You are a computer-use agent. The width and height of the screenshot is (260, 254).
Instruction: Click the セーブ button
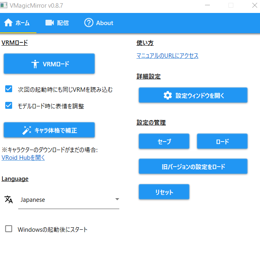pyautogui.click(x=164, y=141)
